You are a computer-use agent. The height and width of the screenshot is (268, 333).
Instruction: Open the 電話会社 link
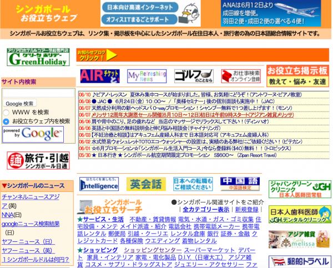point(180,226)
